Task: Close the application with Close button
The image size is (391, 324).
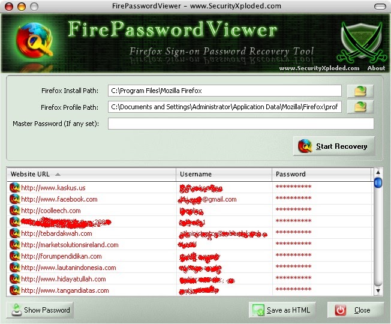Action: point(356,310)
